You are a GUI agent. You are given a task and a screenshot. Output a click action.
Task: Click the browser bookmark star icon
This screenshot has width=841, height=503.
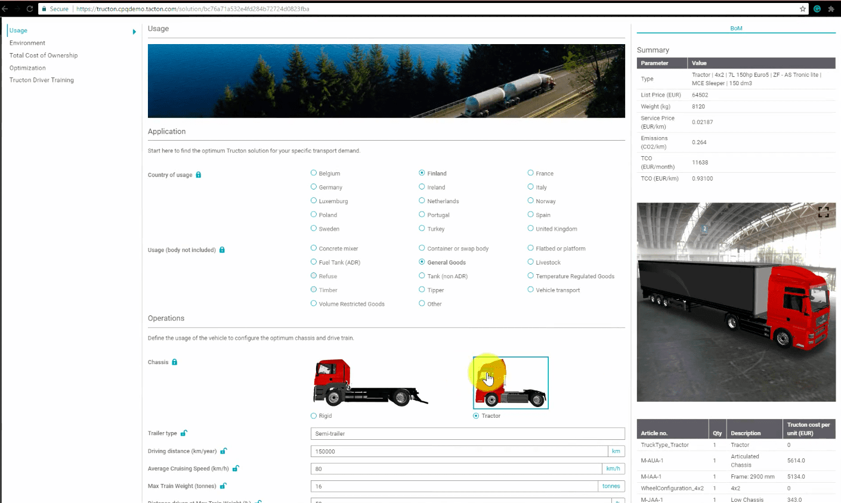coord(803,9)
